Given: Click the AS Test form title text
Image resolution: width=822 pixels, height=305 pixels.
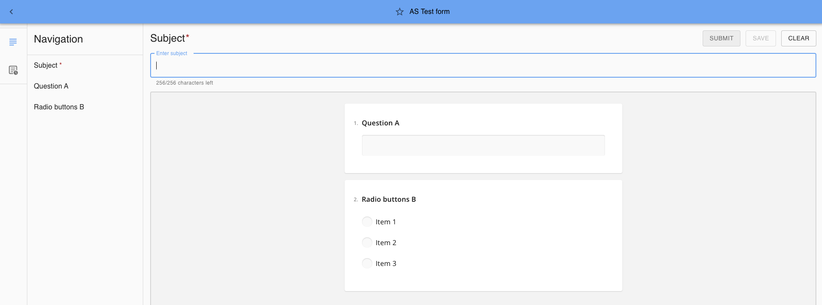Looking at the screenshot, I should [429, 12].
